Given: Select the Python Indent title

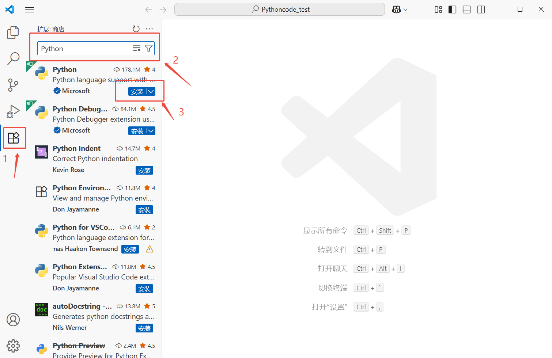Looking at the screenshot, I should coord(76,148).
